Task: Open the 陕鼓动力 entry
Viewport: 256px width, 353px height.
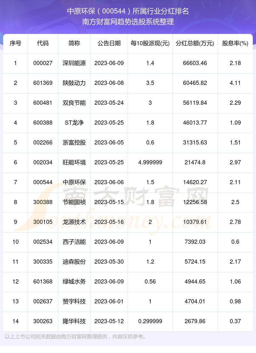Action: tap(74, 83)
